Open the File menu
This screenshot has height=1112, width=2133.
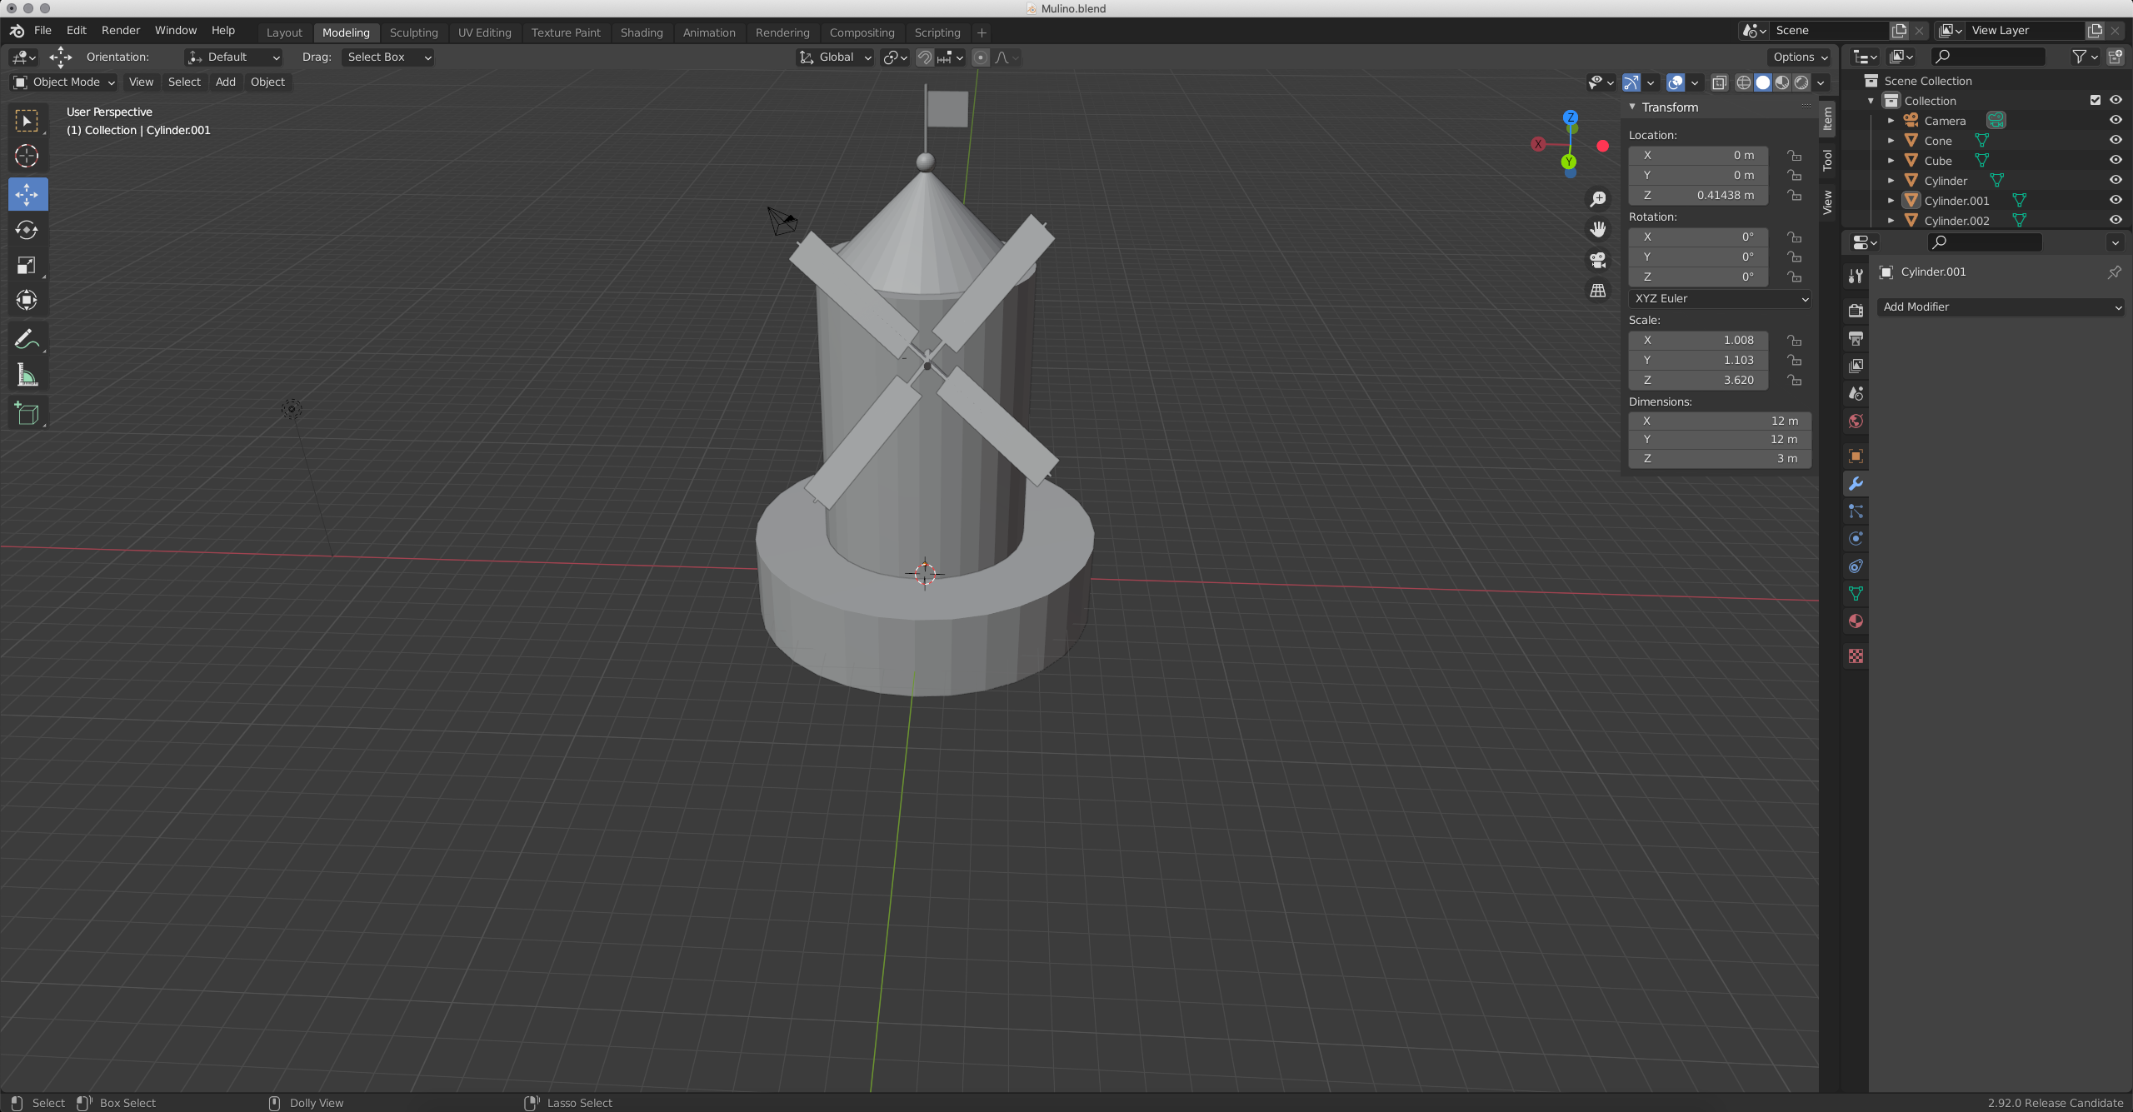tap(42, 31)
